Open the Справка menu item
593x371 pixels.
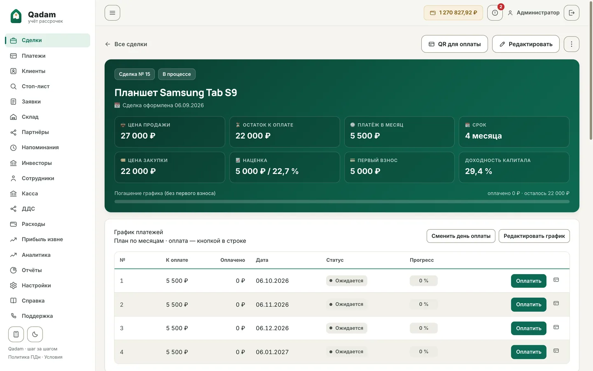click(x=48, y=301)
